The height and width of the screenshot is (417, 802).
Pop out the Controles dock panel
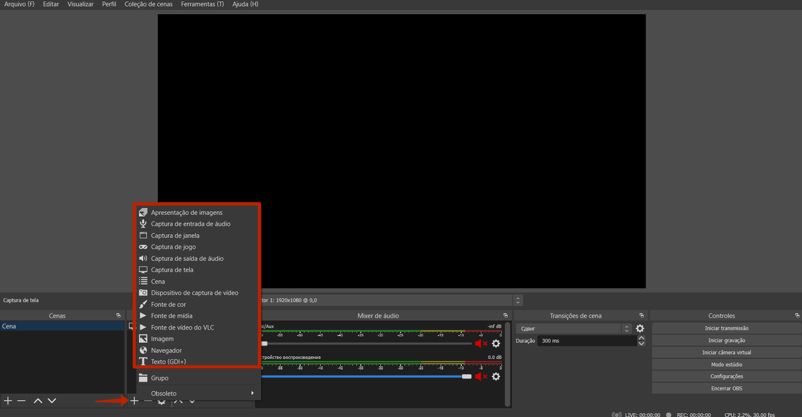(797, 316)
